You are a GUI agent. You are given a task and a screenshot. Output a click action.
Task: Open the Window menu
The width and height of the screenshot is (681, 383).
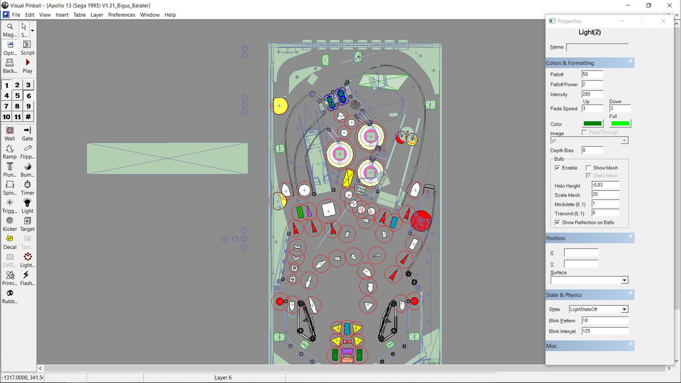pos(150,15)
